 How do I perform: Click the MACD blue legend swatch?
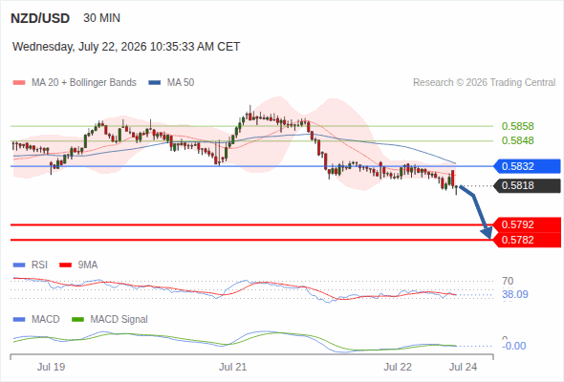tap(19, 320)
